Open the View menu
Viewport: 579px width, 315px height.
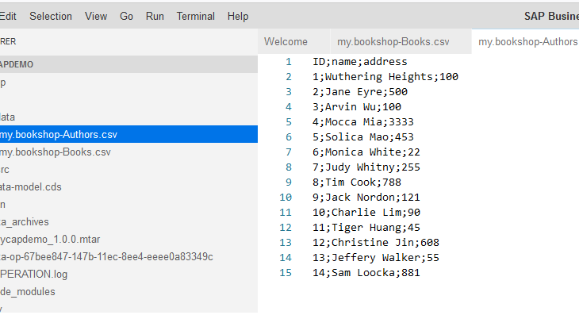click(96, 16)
